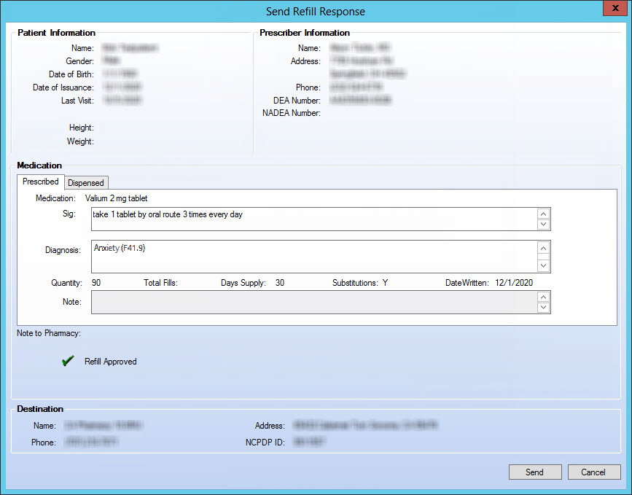Click the Diagnosis field up arrow

point(543,249)
